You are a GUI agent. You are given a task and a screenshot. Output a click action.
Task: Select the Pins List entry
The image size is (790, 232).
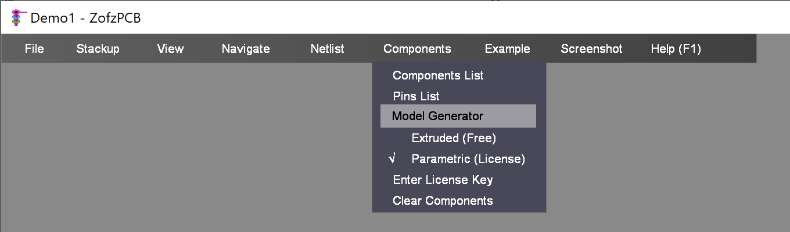point(416,96)
